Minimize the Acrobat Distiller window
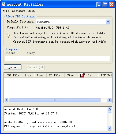The width and height of the screenshot is (116, 134). pyautogui.click(x=99, y=4)
